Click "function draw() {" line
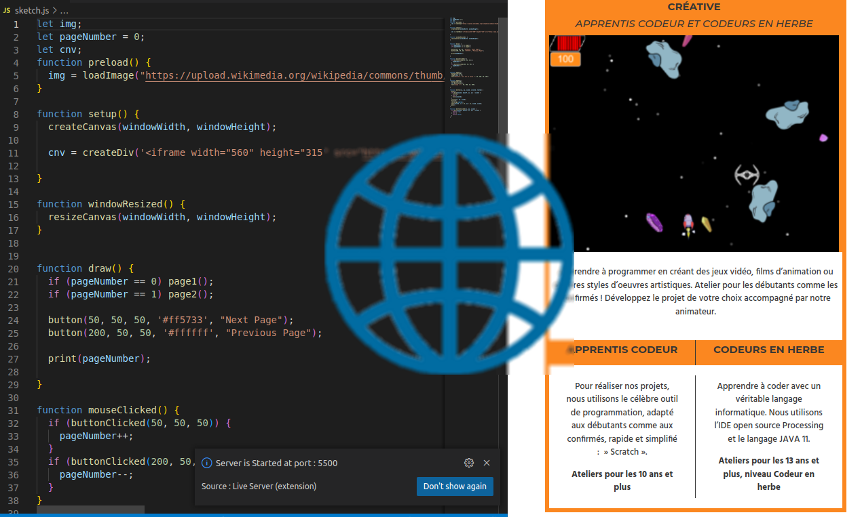This screenshot has width=862, height=517. click(x=86, y=268)
